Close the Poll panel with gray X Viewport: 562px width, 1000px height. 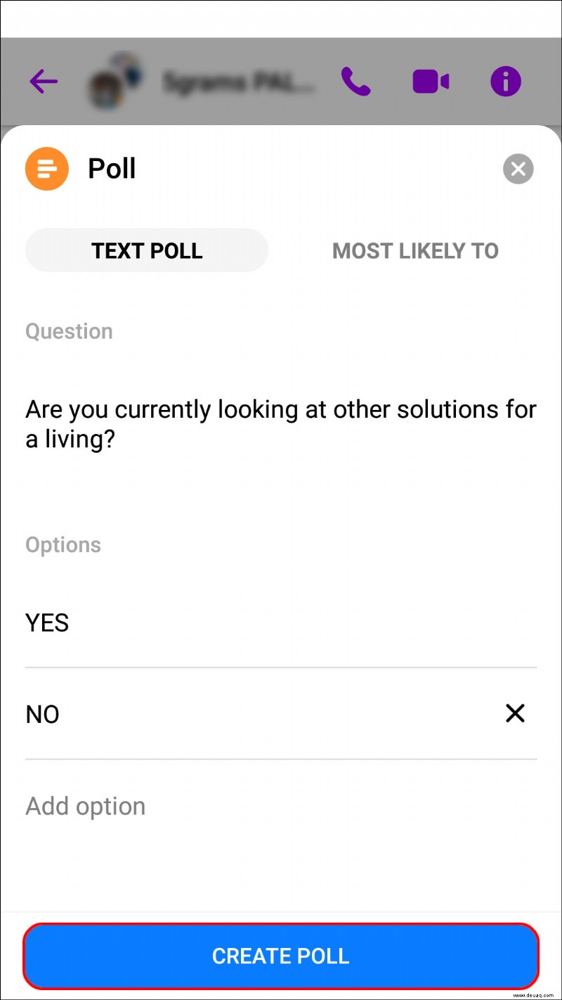pyautogui.click(x=518, y=169)
